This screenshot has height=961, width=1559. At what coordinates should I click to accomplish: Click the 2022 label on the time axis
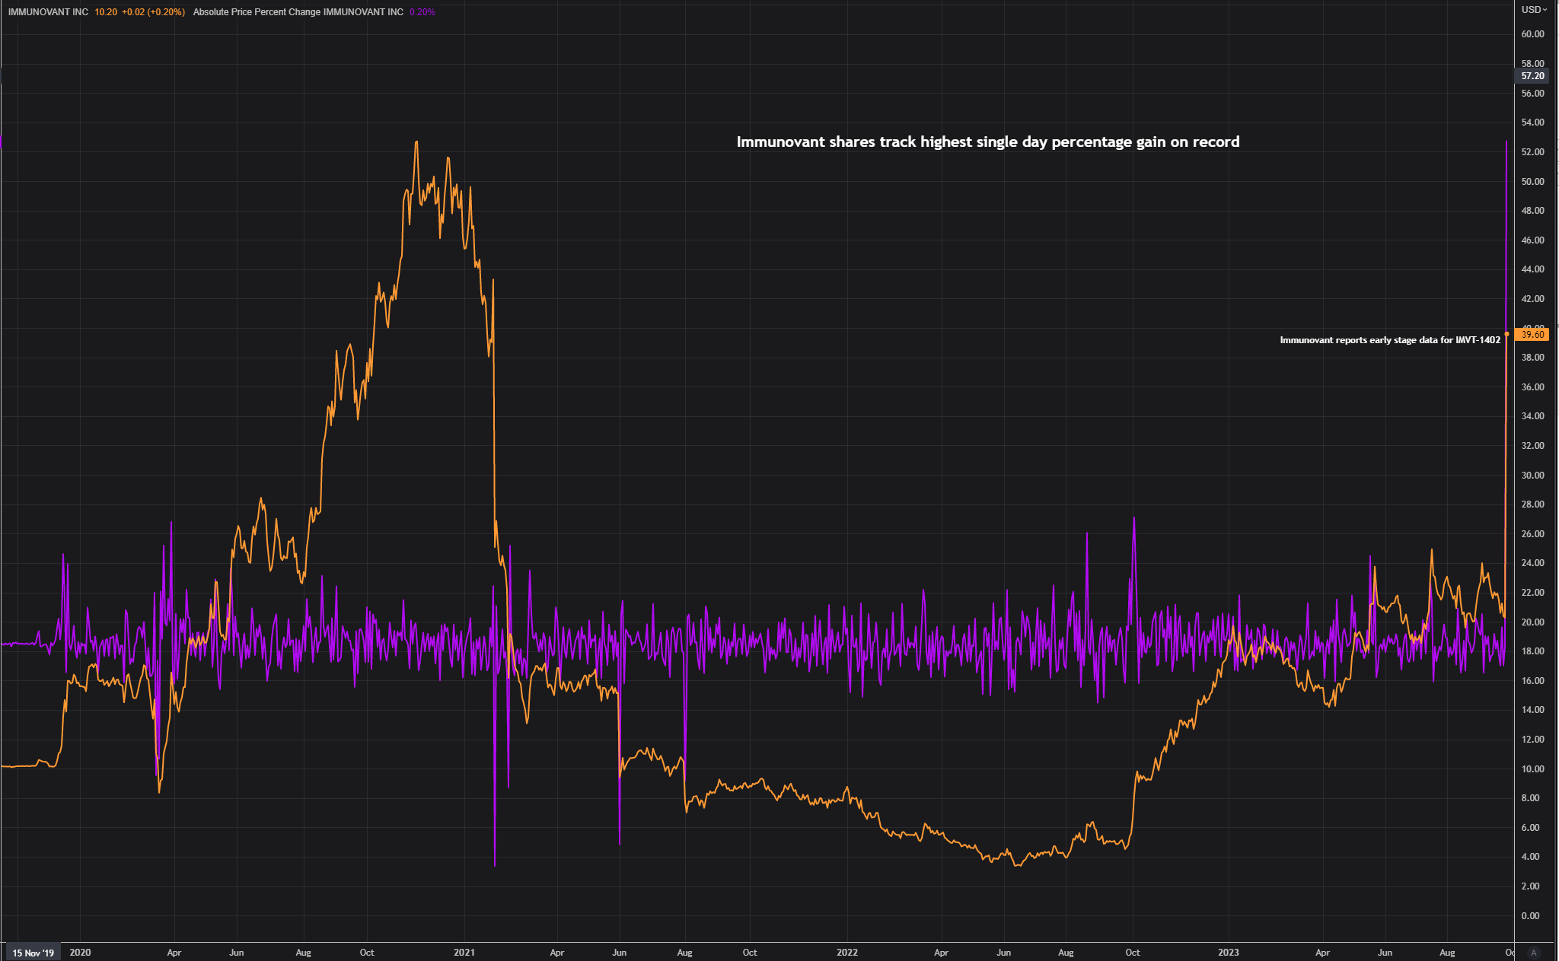(847, 953)
